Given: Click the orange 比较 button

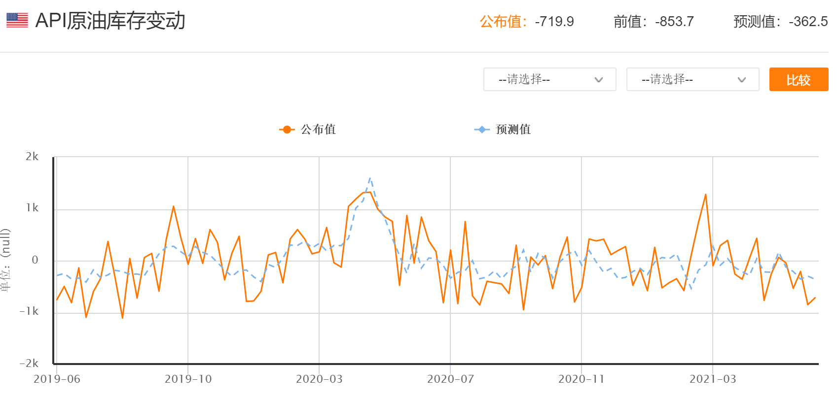Looking at the screenshot, I should click(x=799, y=79).
